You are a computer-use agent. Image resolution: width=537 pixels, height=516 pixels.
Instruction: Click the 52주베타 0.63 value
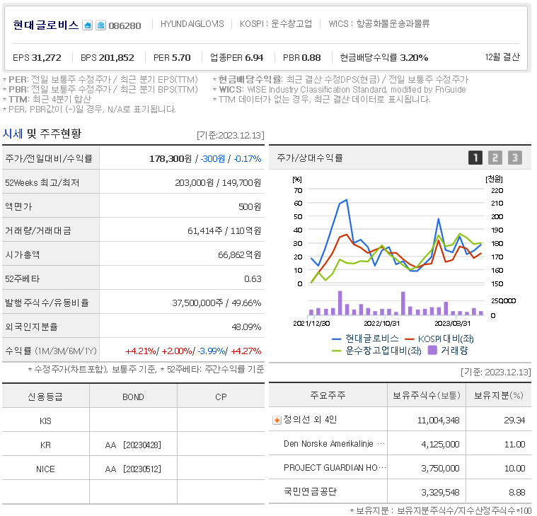coord(253,279)
